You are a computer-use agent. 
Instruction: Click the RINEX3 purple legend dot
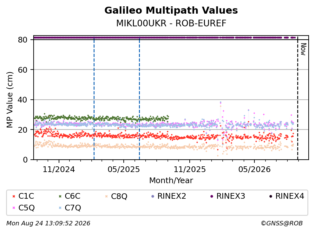tap(212, 196)
